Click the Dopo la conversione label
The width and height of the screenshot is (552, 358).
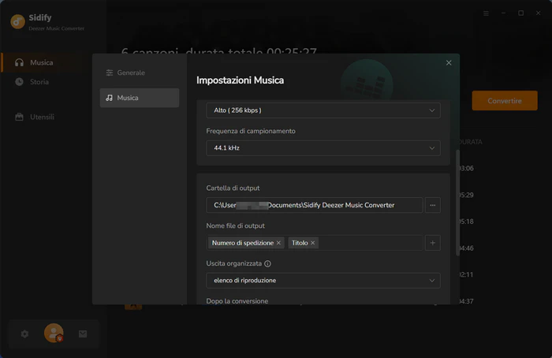coord(237,301)
